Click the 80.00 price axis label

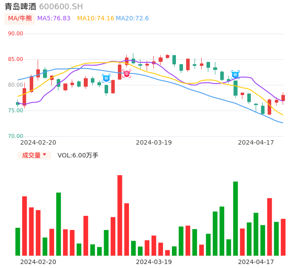[16, 85]
